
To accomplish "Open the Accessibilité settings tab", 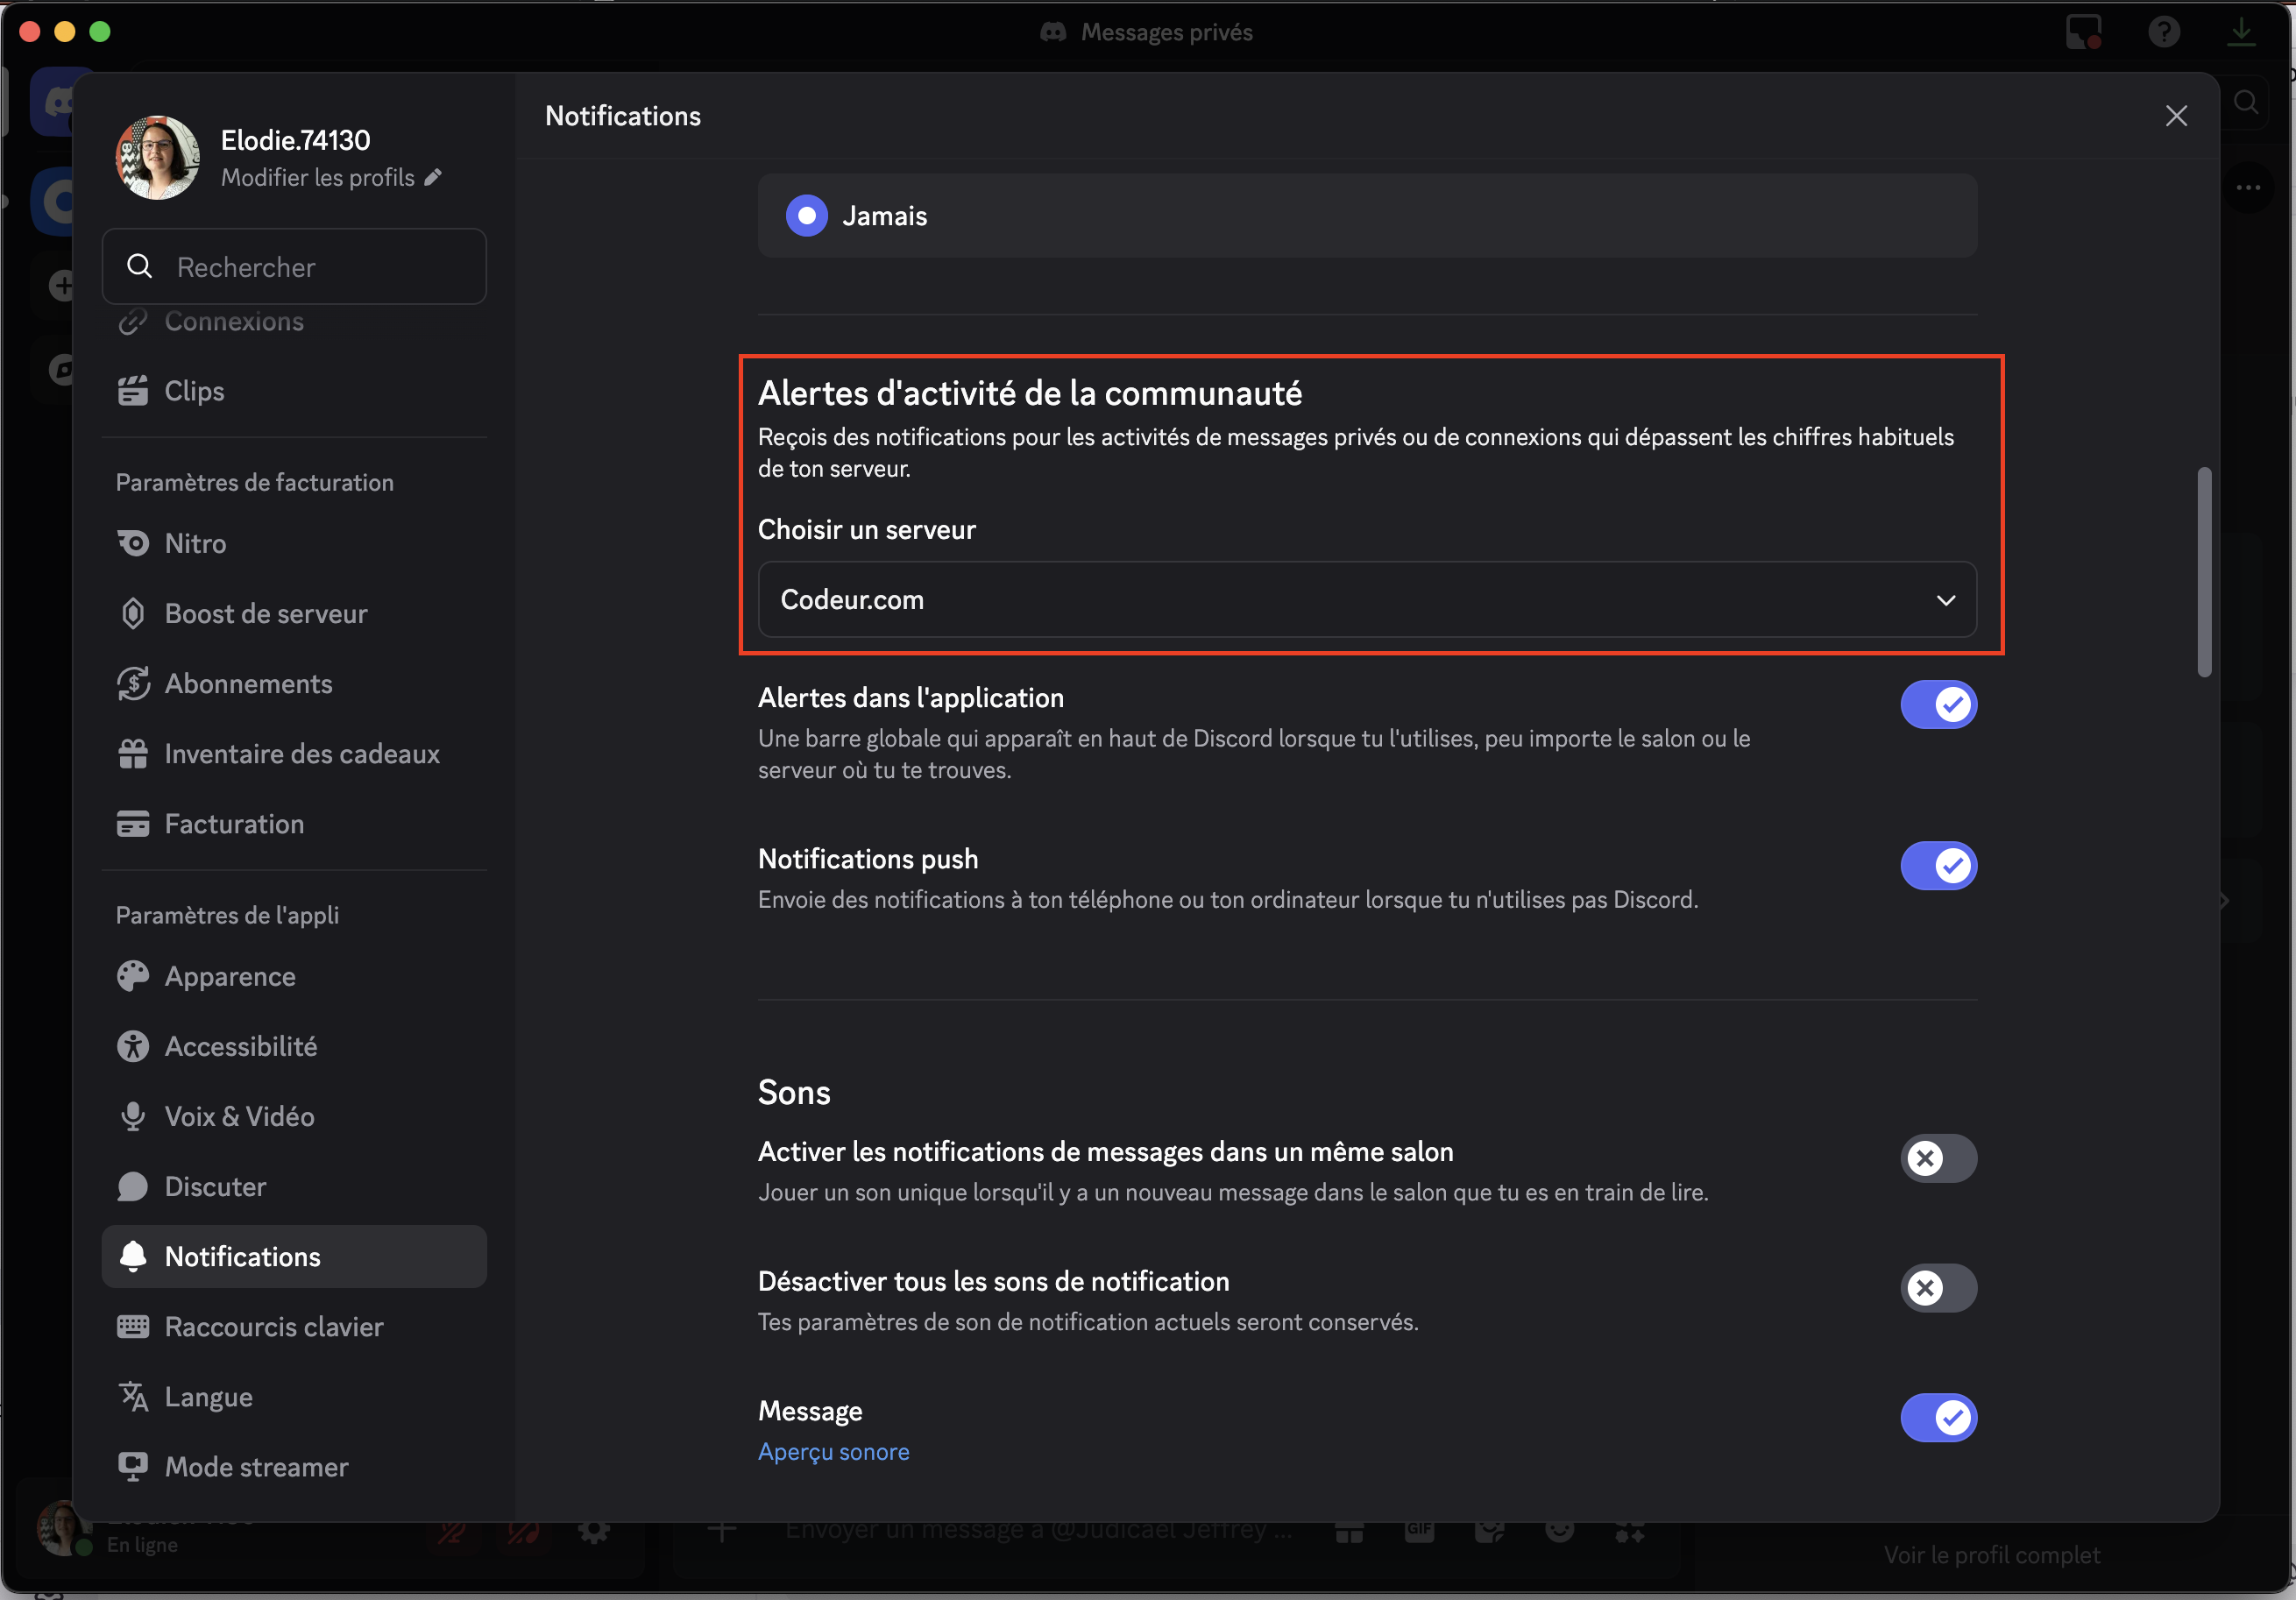I will tap(240, 1046).
